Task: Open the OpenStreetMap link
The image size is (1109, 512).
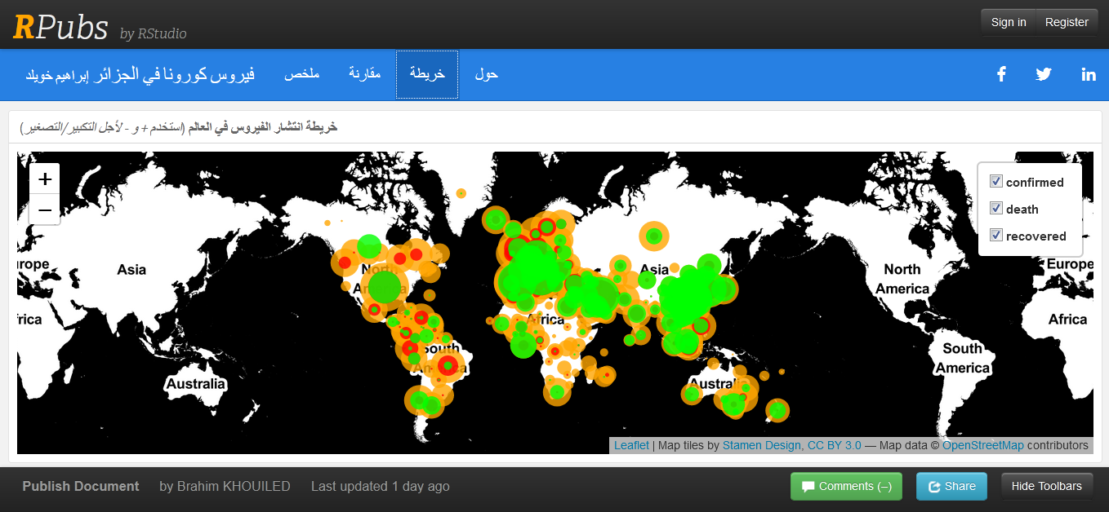Action: click(x=982, y=445)
